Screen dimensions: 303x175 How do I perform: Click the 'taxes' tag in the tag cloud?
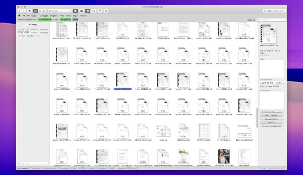tap(30, 36)
